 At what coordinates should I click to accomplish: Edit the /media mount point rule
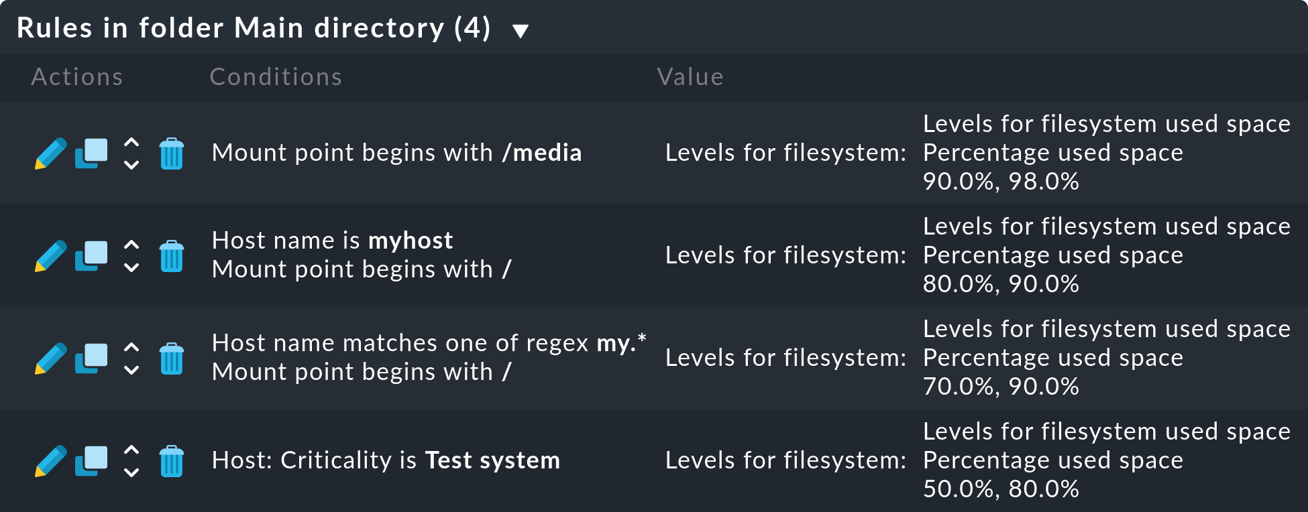pyautogui.click(x=50, y=153)
